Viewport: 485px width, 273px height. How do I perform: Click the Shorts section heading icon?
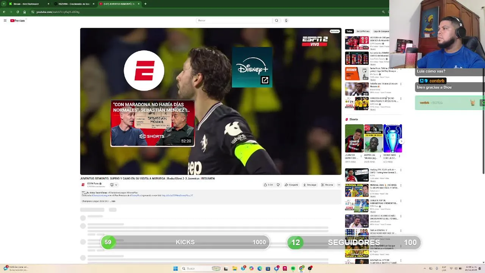click(346, 119)
